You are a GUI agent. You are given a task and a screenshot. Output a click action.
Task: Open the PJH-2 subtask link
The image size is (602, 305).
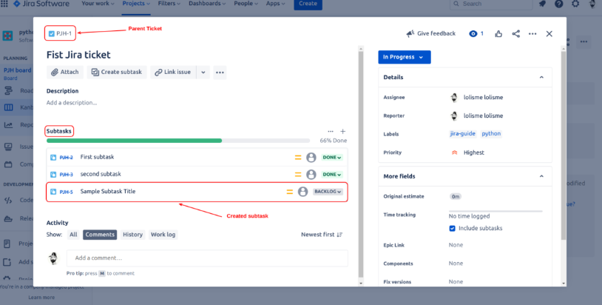click(66, 158)
